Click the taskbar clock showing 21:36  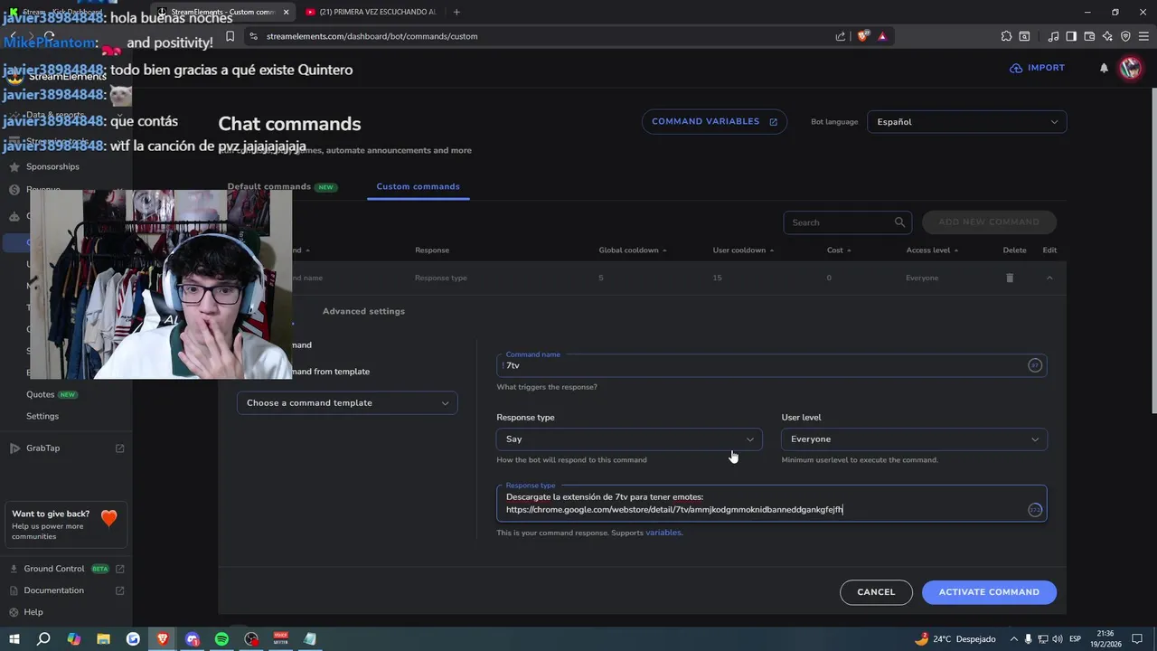coord(1105,639)
